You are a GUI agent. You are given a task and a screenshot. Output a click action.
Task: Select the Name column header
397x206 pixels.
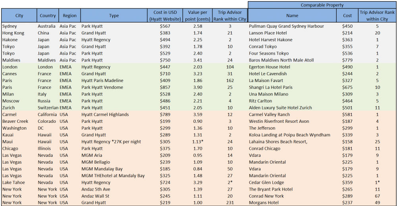pos(292,16)
